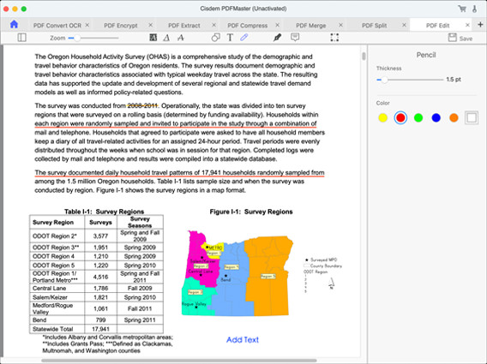
Task: Click the '799' surveys cell
Action: pos(100,320)
